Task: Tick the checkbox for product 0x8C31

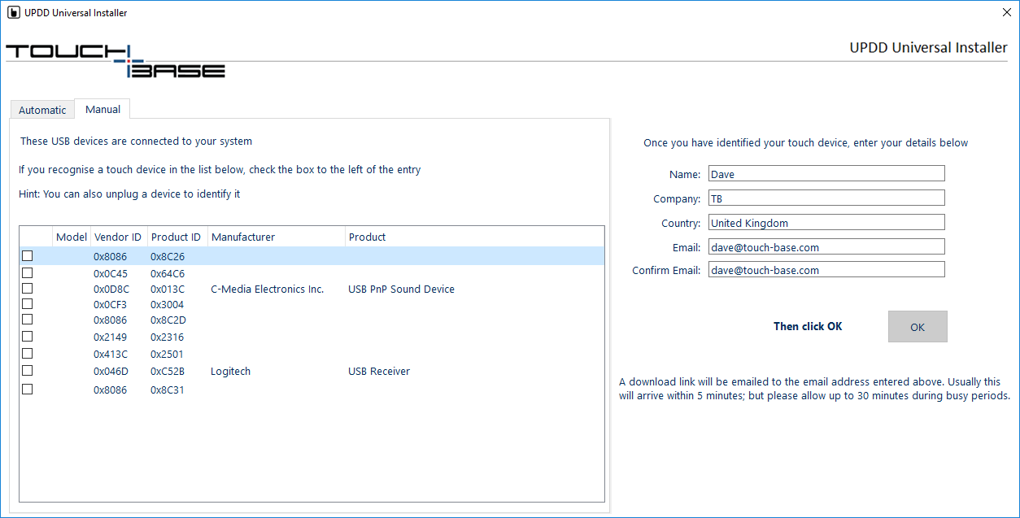Action: pyautogui.click(x=27, y=389)
